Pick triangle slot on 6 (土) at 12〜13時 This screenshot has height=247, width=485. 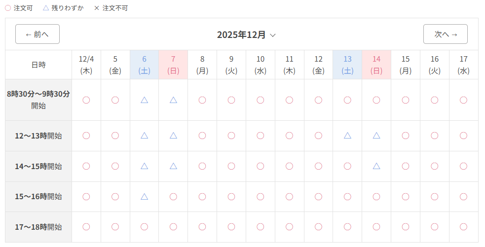[x=144, y=136]
